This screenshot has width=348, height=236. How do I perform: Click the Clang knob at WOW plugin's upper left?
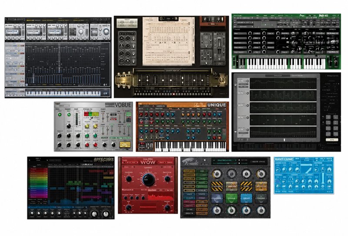point(129,179)
